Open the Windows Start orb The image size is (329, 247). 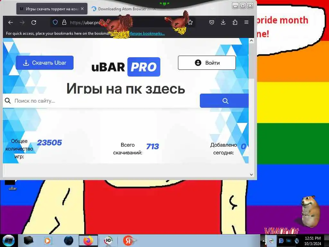click(x=9, y=241)
